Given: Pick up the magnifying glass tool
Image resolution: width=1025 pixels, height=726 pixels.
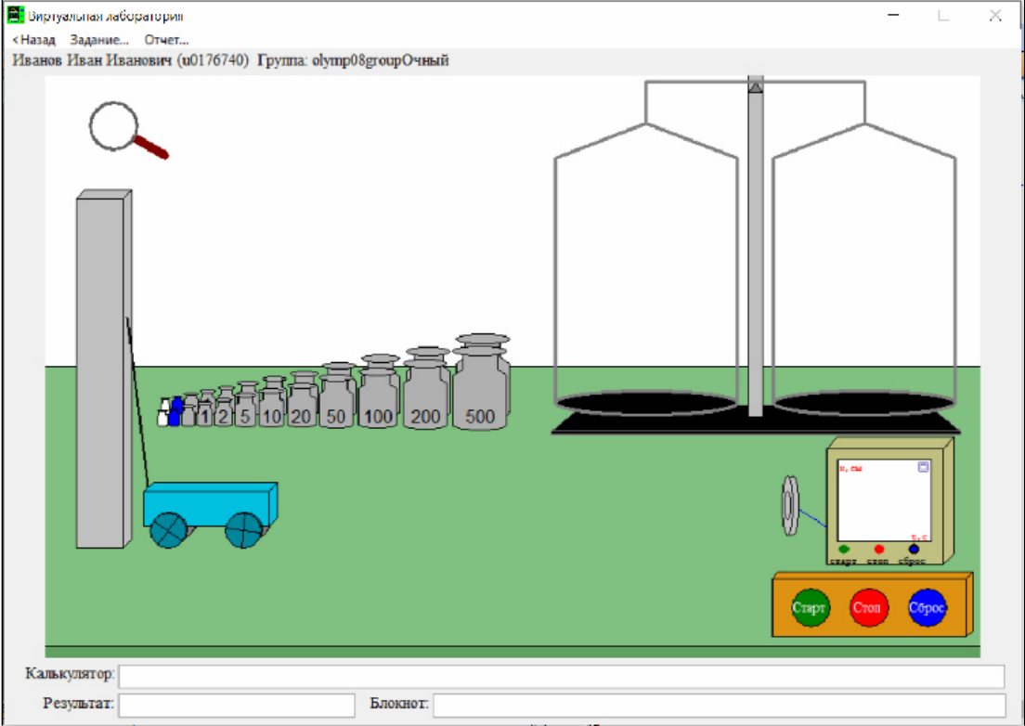Looking at the screenshot, I should 128,130.
